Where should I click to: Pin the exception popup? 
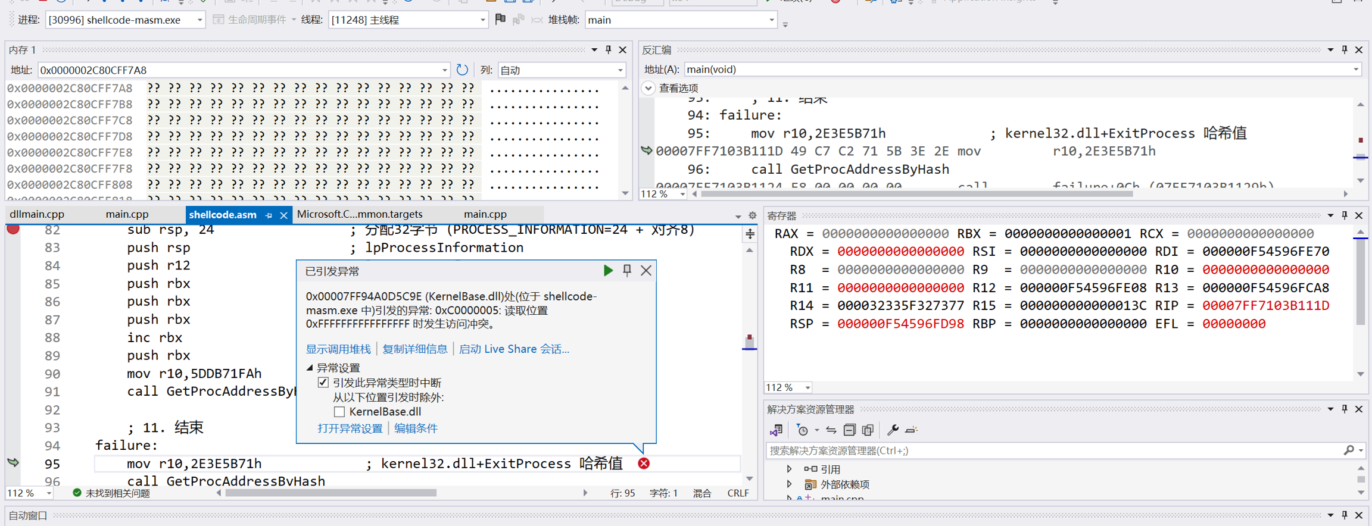[627, 271]
